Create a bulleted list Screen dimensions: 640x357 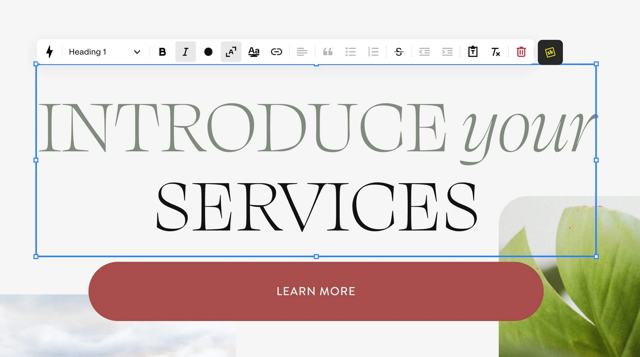(x=351, y=52)
